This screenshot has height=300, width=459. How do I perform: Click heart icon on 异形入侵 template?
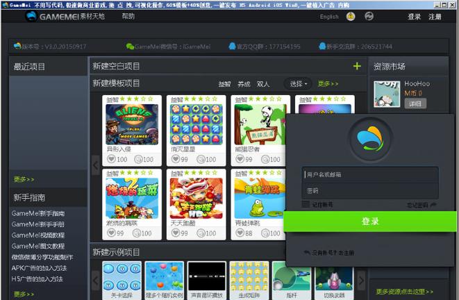pyautogui.click(x=110, y=159)
